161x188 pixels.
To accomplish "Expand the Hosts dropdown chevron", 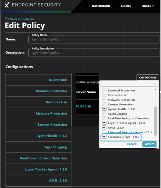I will point(153,6).
